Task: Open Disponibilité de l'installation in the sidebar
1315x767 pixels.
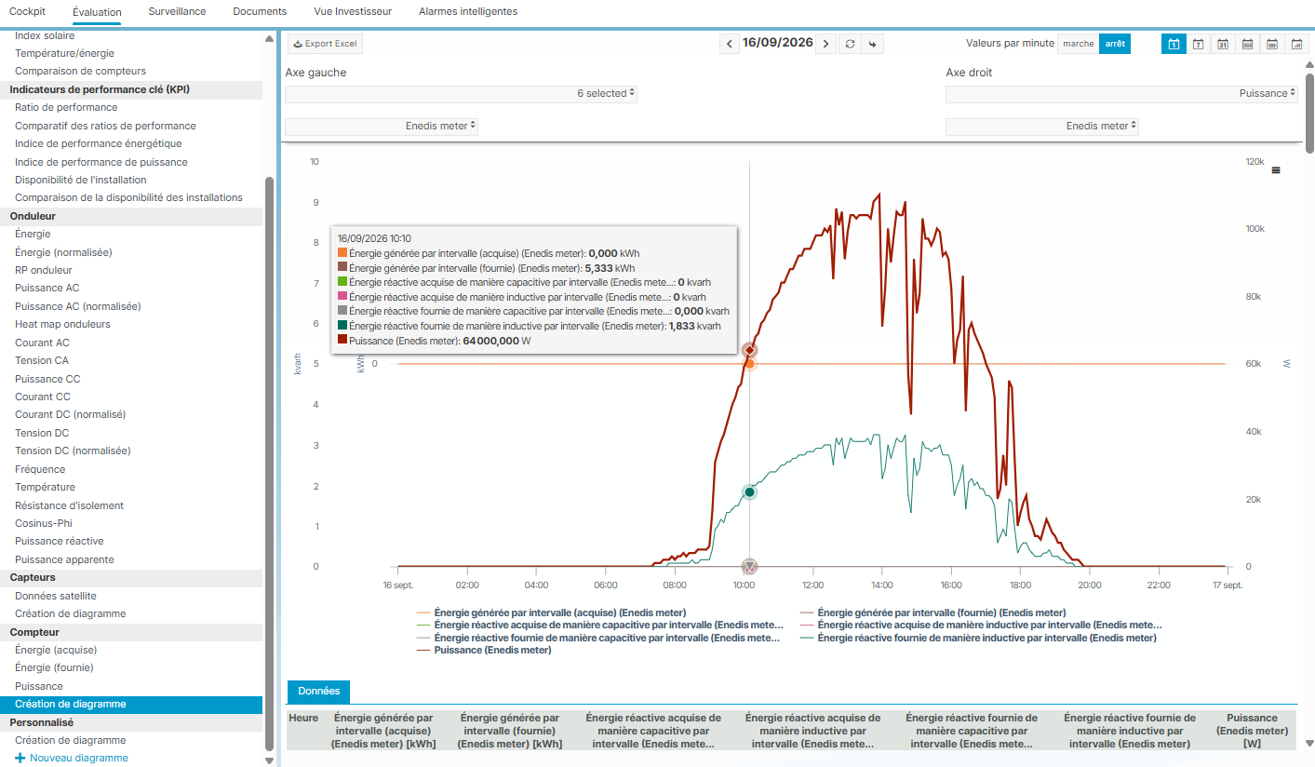Action: point(81,180)
